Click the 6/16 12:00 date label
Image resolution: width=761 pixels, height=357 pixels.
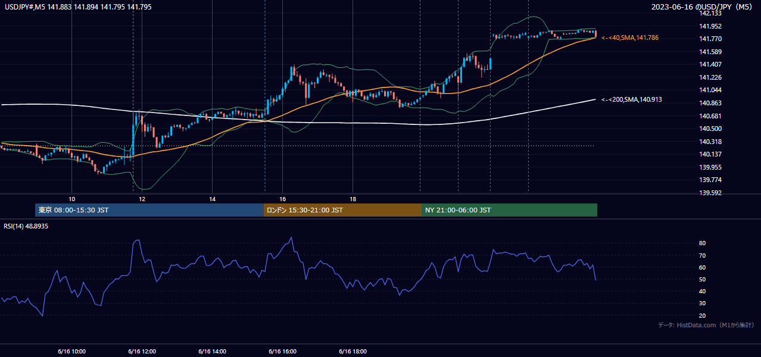point(142,352)
